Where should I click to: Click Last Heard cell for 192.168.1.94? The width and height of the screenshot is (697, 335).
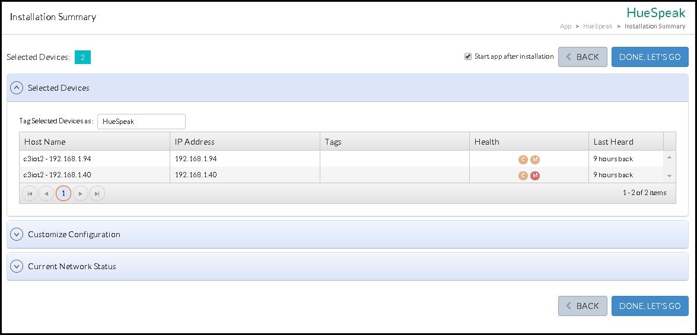[626, 159]
